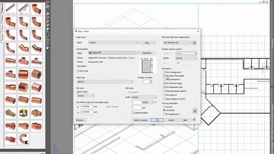Enable Plot upside-down checkbox
This screenshot has width=274, height=154.
(164, 114)
